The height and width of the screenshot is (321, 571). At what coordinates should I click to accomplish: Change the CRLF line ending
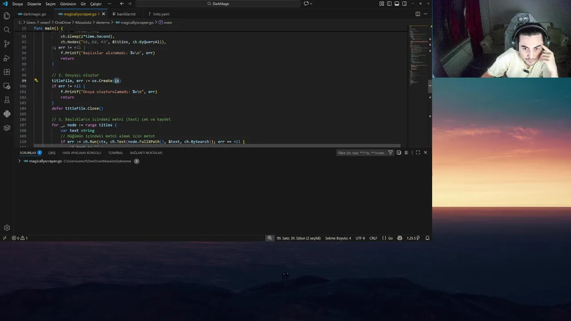tap(373, 238)
